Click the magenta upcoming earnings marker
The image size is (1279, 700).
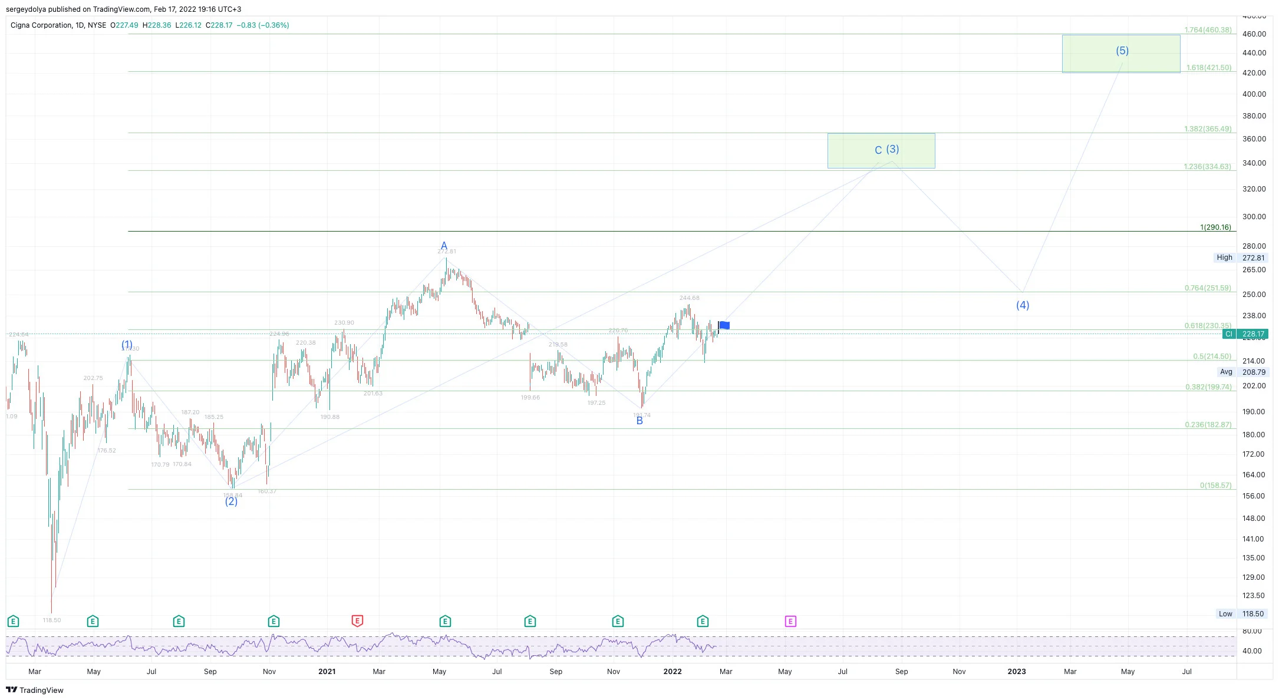coord(790,621)
